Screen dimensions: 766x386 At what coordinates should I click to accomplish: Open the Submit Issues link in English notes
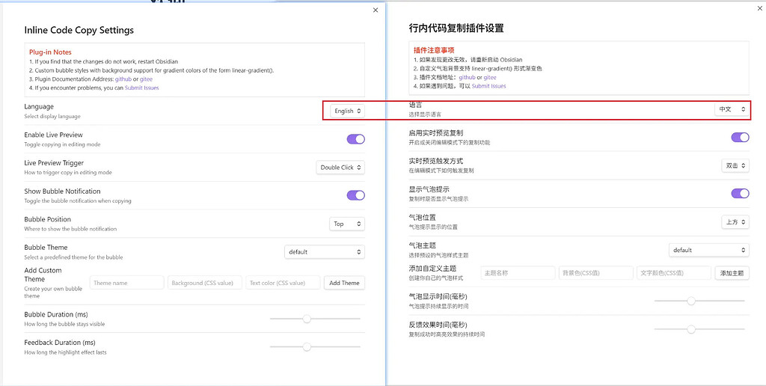(x=141, y=88)
